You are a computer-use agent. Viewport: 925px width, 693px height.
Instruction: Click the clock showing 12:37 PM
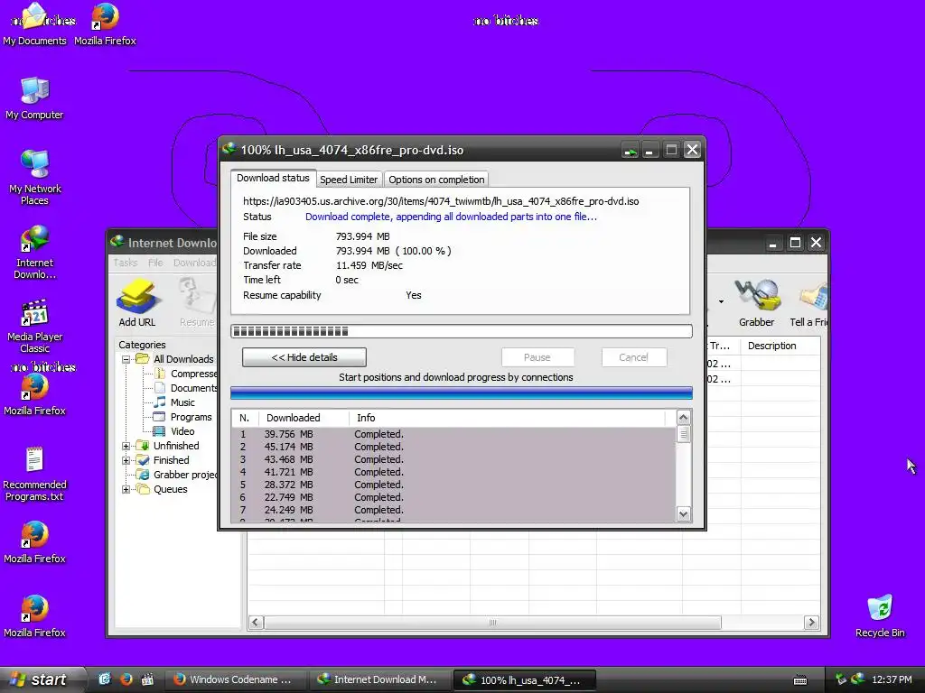892,680
